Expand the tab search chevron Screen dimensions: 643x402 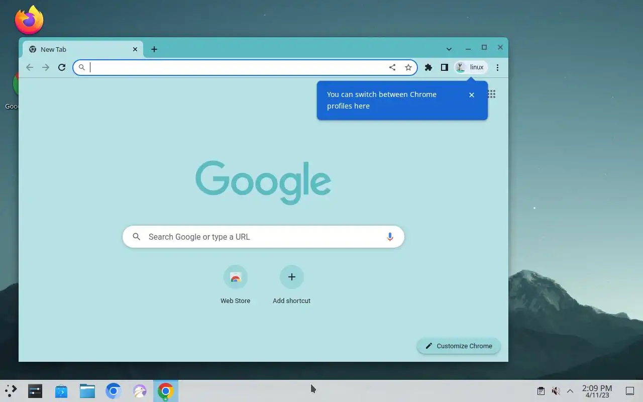coord(449,49)
